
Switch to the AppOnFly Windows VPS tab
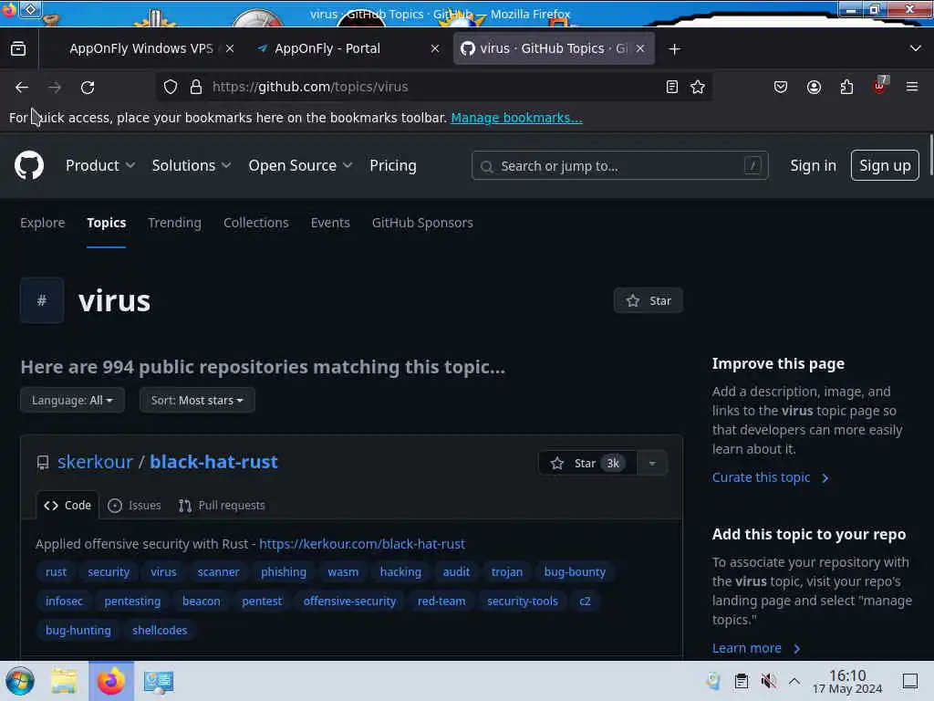click(141, 49)
